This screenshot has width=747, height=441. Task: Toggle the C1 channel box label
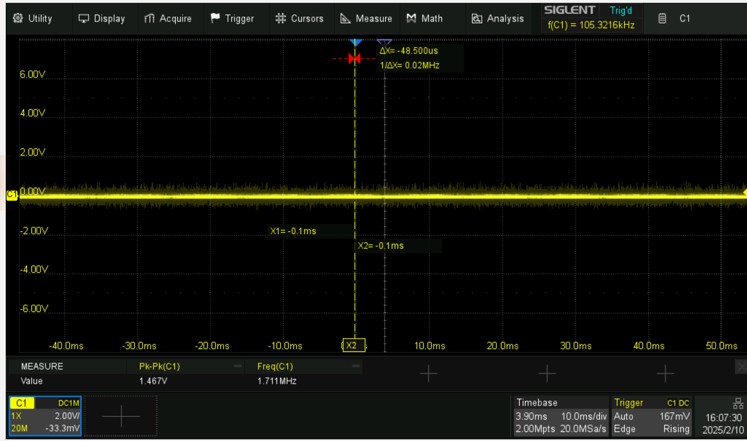pyautogui.click(x=21, y=403)
